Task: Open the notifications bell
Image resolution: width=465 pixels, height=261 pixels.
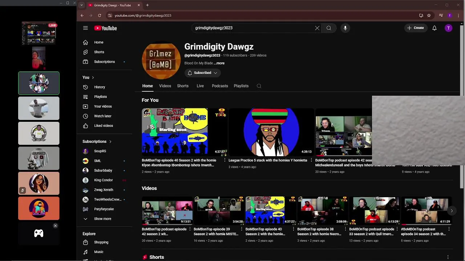Action: [x=434, y=28]
